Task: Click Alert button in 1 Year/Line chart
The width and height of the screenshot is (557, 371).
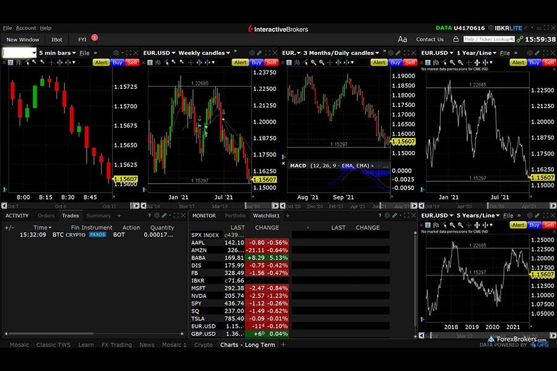Action: point(518,62)
